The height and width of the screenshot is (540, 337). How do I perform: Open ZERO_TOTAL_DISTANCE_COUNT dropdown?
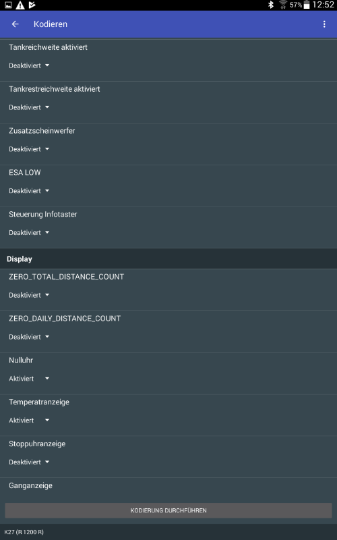click(29, 295)
